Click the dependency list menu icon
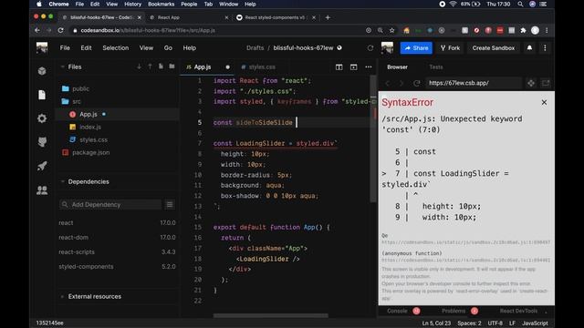584x328 pixels. (x=170, y=204)
